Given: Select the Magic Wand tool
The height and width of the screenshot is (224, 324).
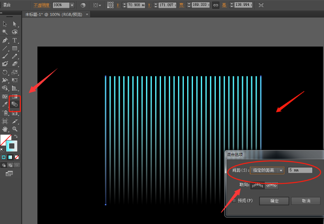Looking at the screenshot, I should pos(5,32).
